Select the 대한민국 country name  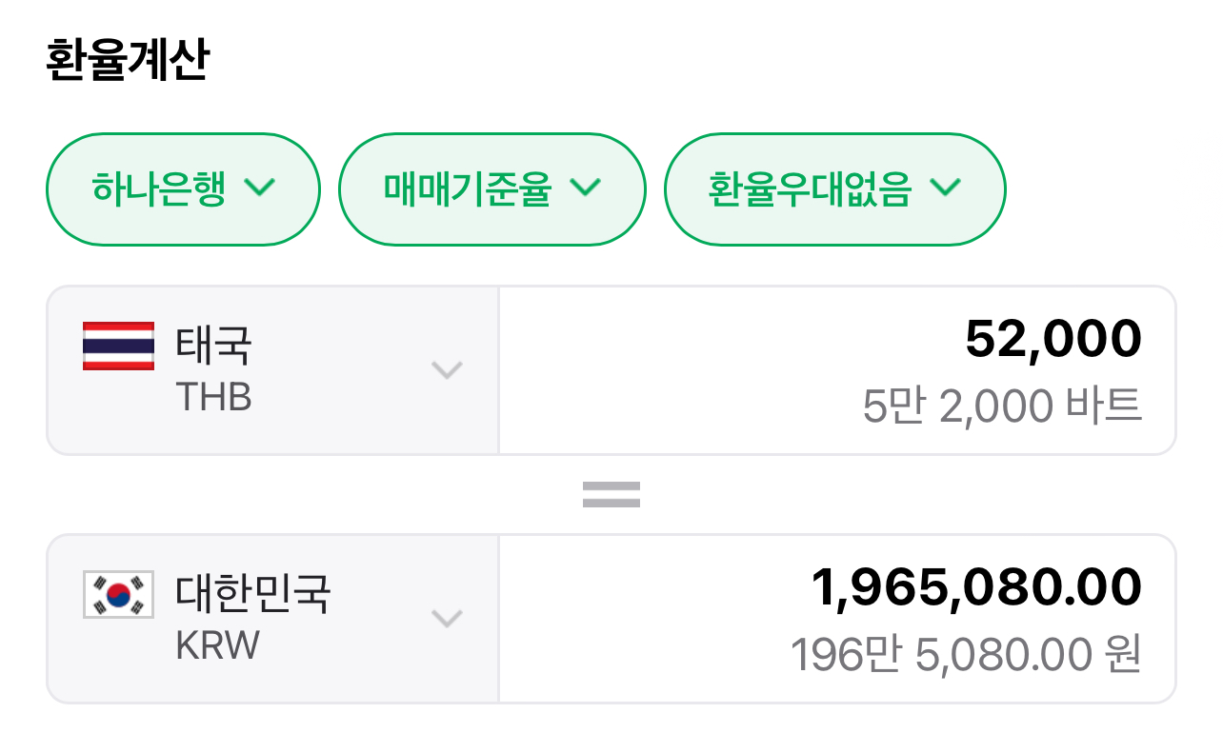[253, 593]
